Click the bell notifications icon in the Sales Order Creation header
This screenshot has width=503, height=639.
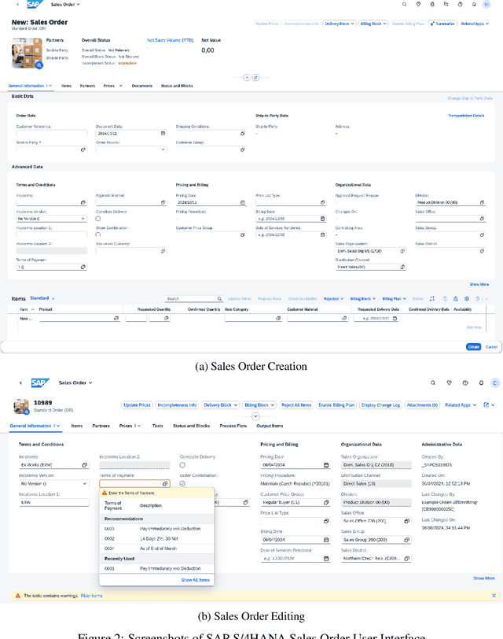click(x=474, y=5)
